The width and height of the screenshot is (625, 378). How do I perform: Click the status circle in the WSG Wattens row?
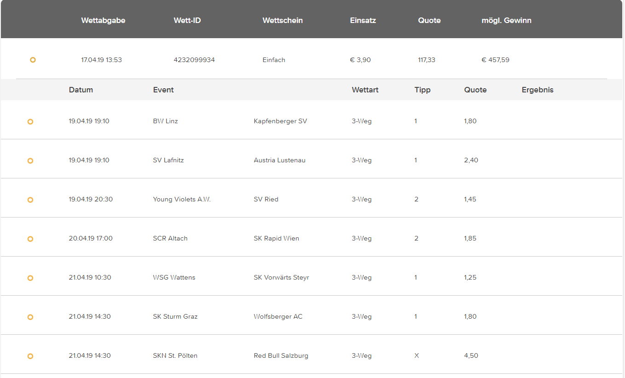[x=30, y=278]
